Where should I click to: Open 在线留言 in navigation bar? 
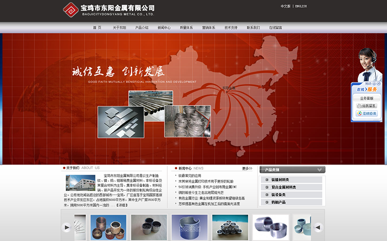[276, 27]
